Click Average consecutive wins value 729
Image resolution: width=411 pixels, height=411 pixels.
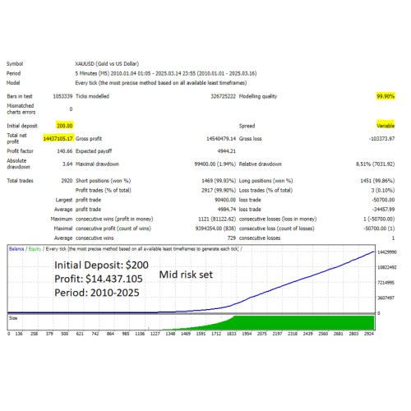tap(232, 238)
